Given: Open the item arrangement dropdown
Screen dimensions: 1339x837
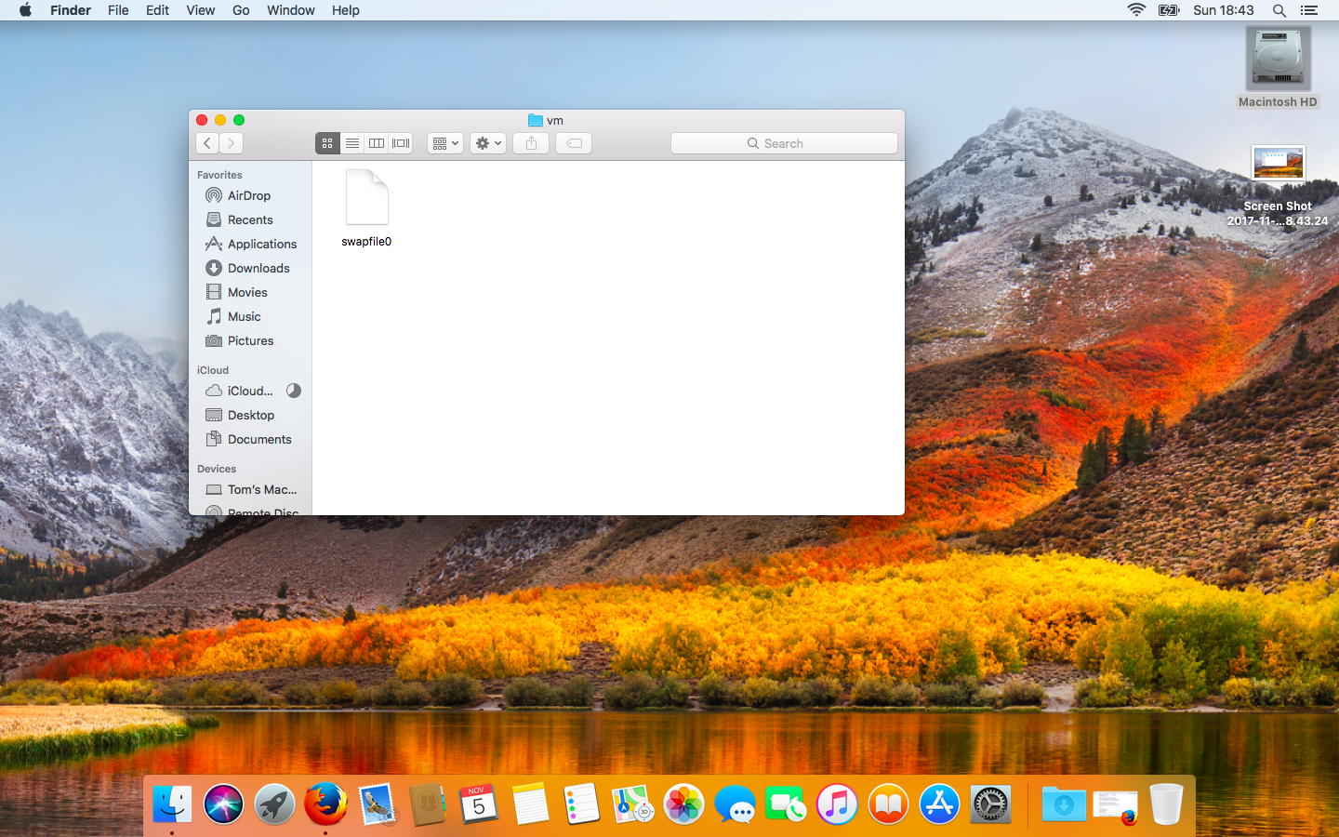Looking at the screenshot, I should (x=445, y=143).
